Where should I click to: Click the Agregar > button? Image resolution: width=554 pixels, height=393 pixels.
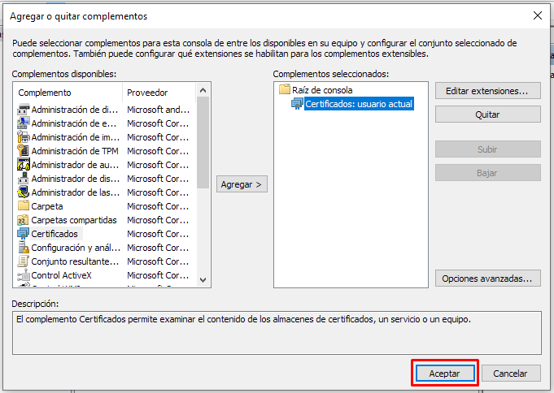pos(242,184)
